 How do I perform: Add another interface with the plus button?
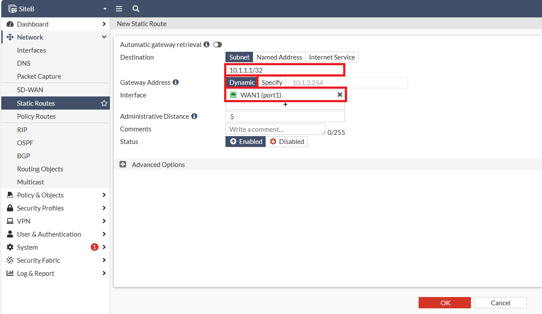(x=285, y=105)
